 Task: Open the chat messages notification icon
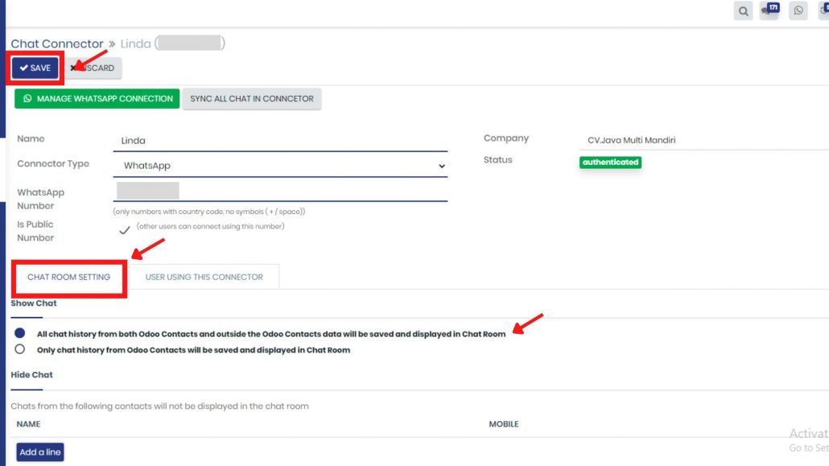[x=769, y=10]
